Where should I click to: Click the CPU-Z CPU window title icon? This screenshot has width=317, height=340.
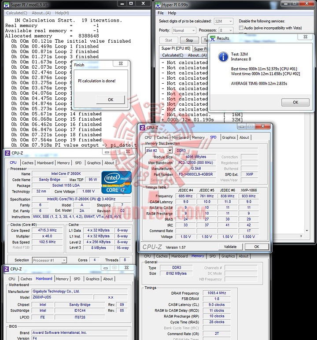click(x=7, y=153)
